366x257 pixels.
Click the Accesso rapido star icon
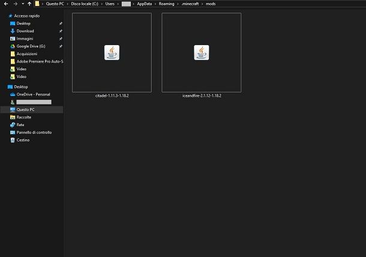pos(10,16)
